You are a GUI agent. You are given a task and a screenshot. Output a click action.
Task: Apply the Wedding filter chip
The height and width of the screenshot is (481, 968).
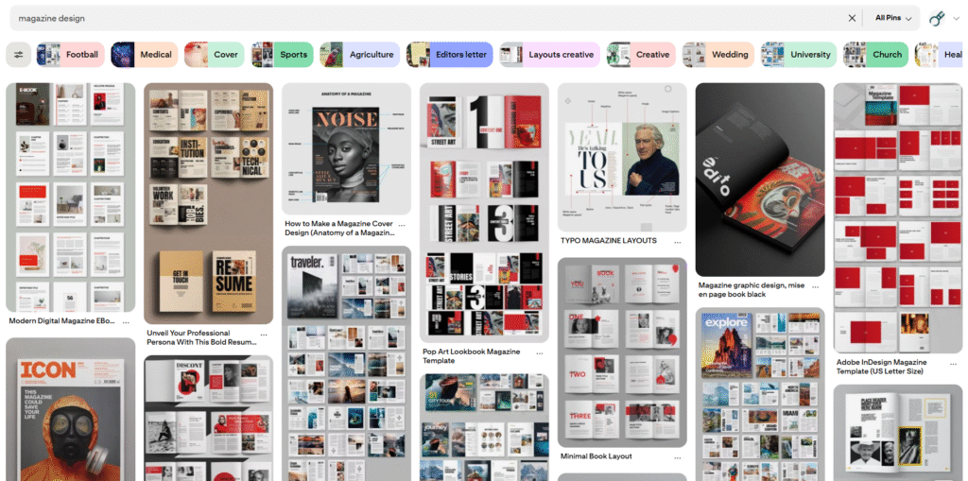[718, 55]
